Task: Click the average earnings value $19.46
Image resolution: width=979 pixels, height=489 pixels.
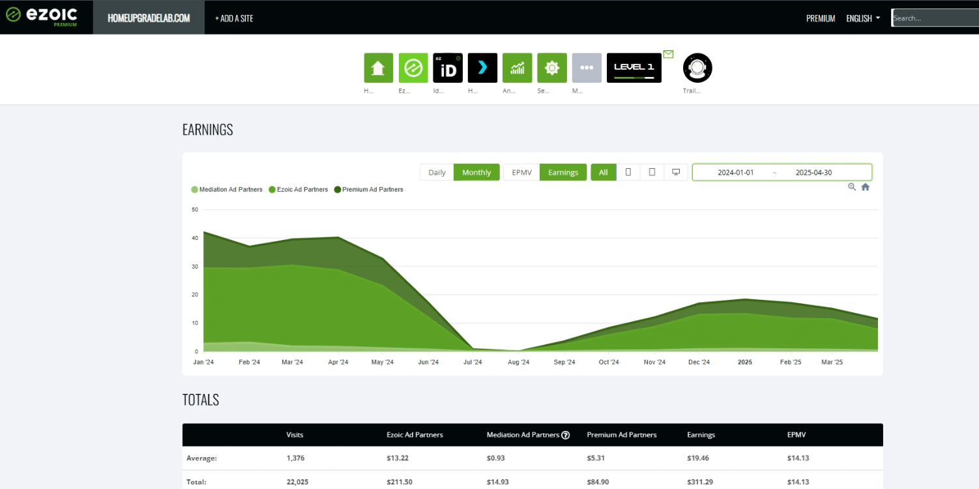Action: [x=698, y=458]
